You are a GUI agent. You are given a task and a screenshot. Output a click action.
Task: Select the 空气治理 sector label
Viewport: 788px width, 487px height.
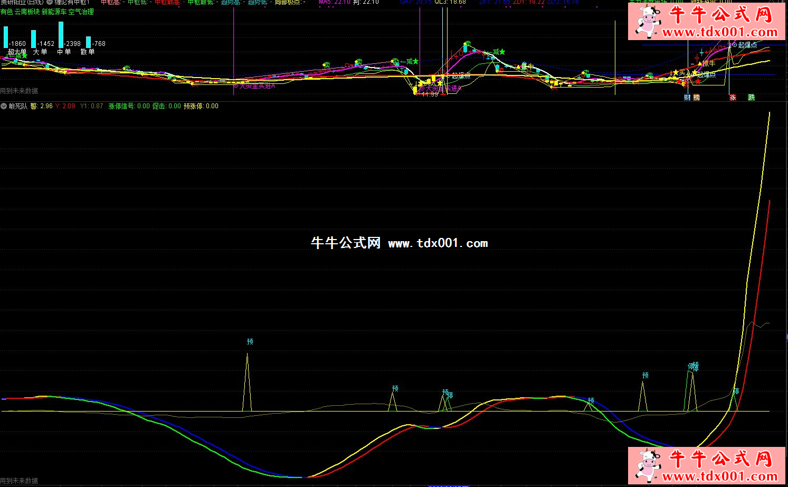pos(81,12)
